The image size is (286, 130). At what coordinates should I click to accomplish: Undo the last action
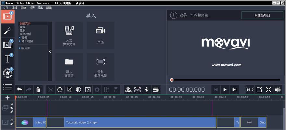click(19, 89)
